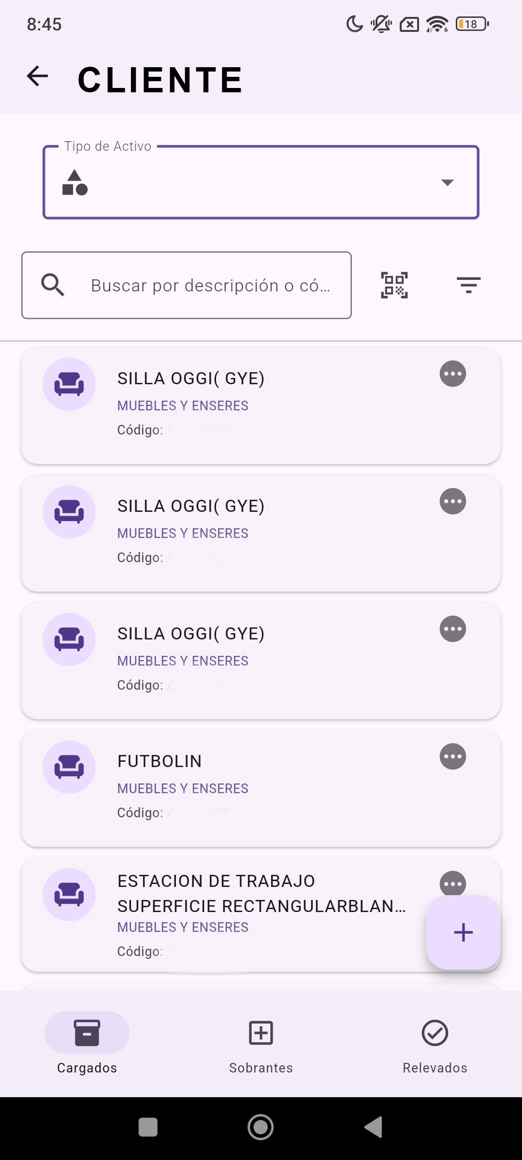Switch to the Relevados tab
The height and width of the screenshot is (1160, 522).
435,1044
